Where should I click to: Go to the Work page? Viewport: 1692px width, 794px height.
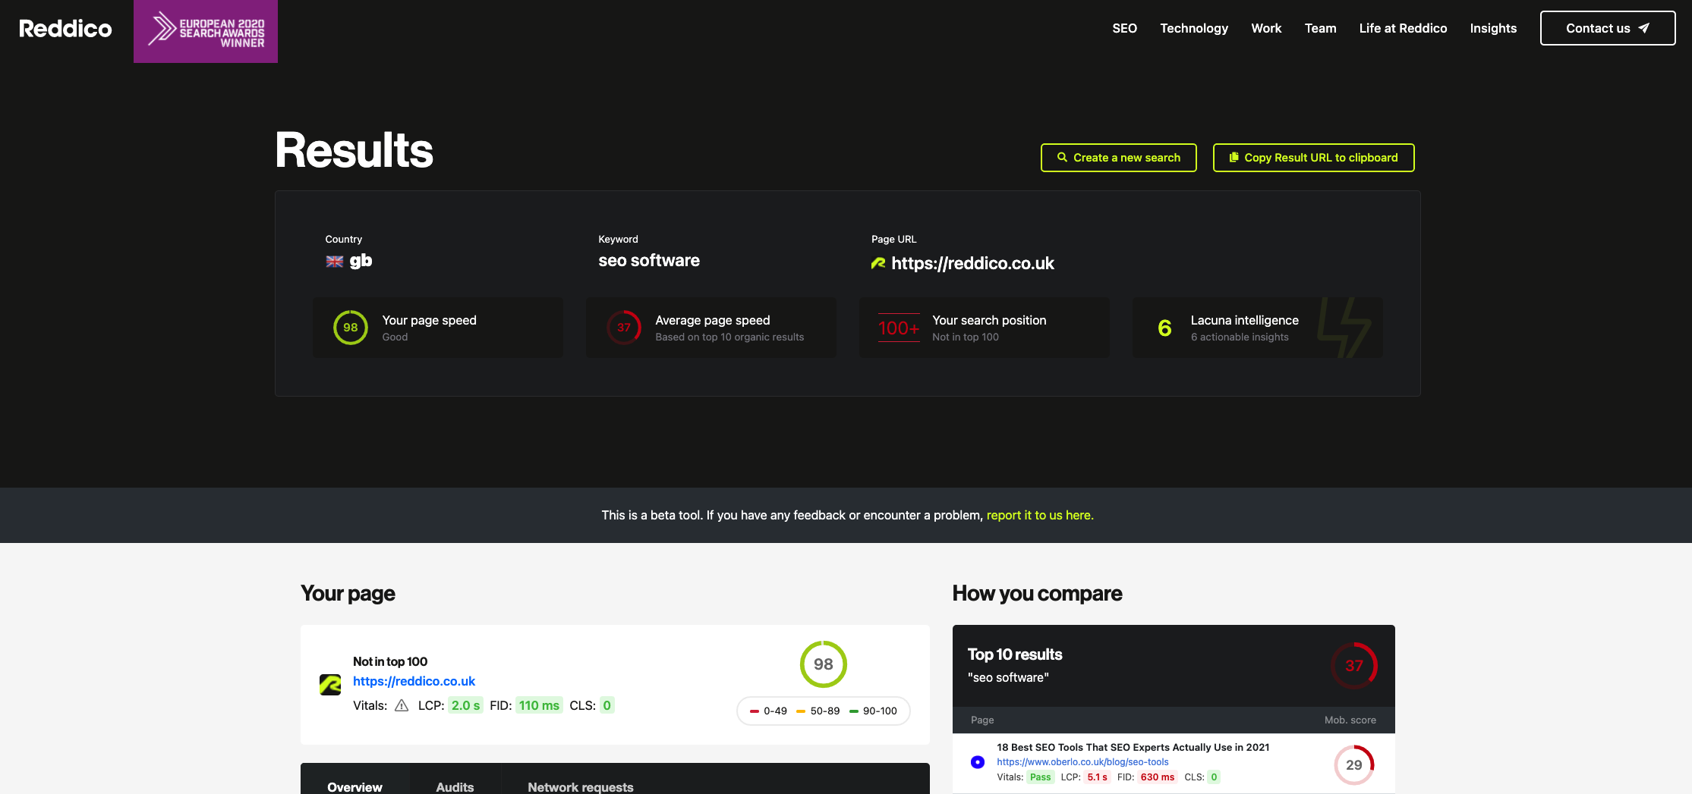coord(1266,28)
